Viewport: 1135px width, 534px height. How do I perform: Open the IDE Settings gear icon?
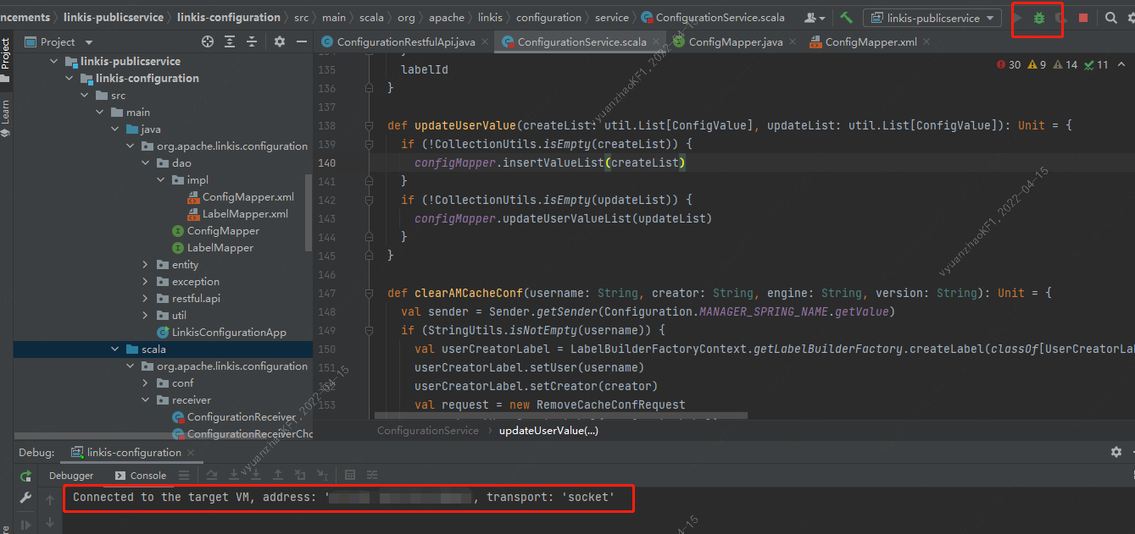1131,18
